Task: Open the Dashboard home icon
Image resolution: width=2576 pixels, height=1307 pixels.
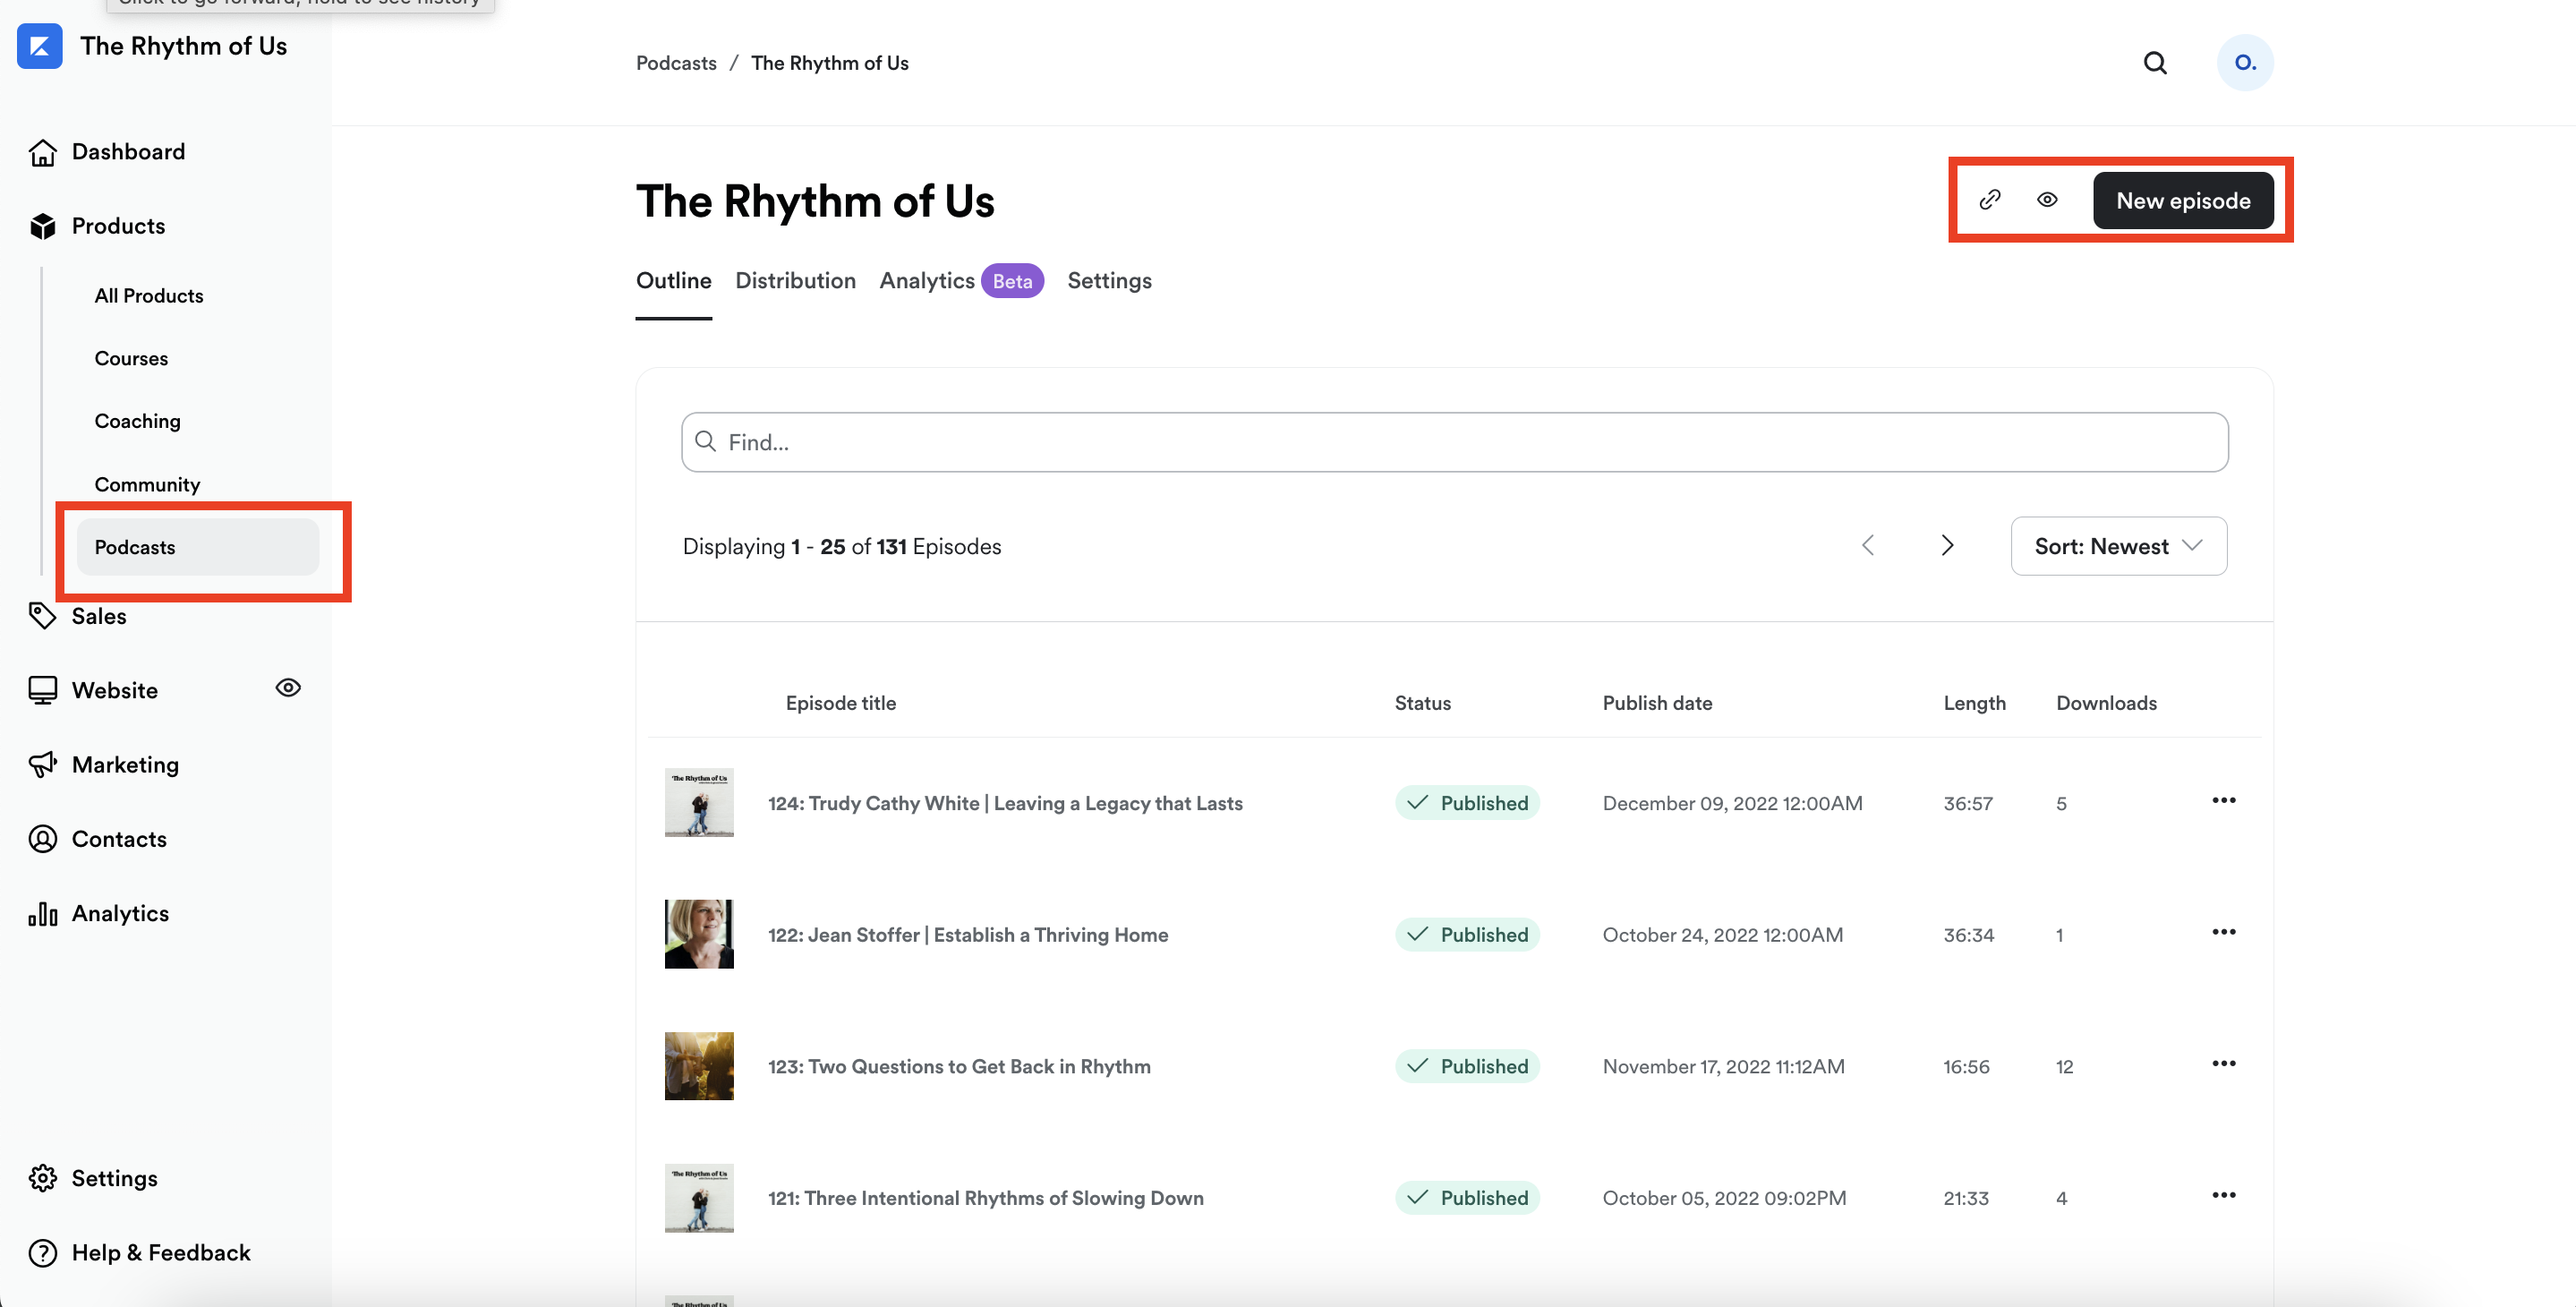Action: [x=42, y=152]
